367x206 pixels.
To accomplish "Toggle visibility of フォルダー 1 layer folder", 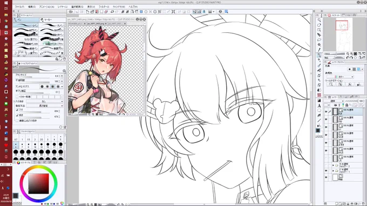I will (x=326, y=171).
